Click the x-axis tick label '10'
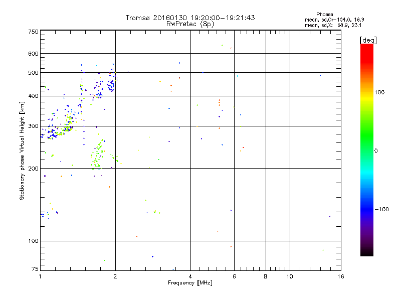The width and height of the screenshot is (401, 301). (290, 276)
